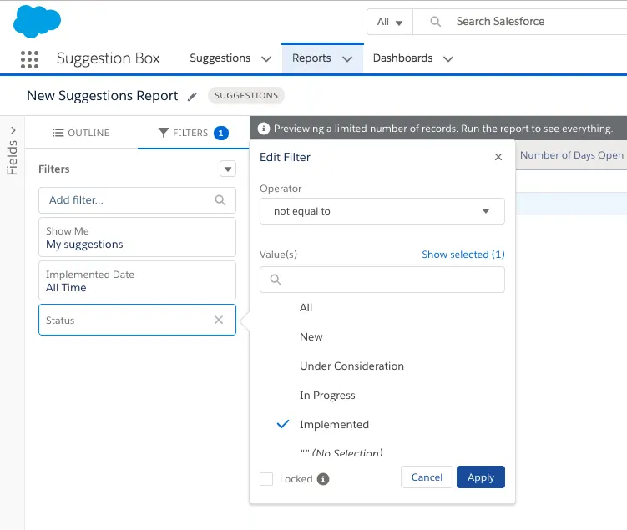Select the No Selection value
The image size is (627, 530).
(341, 452)
